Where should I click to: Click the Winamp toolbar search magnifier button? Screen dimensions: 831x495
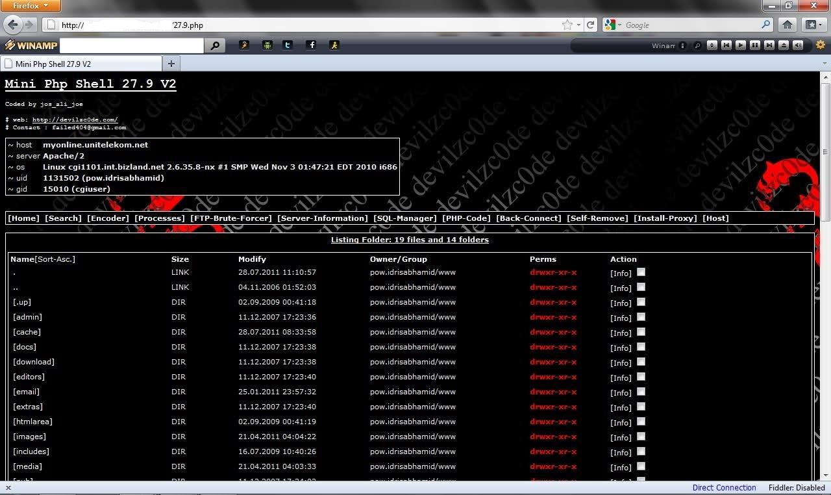pyautogui.click(x=214, y=45)
